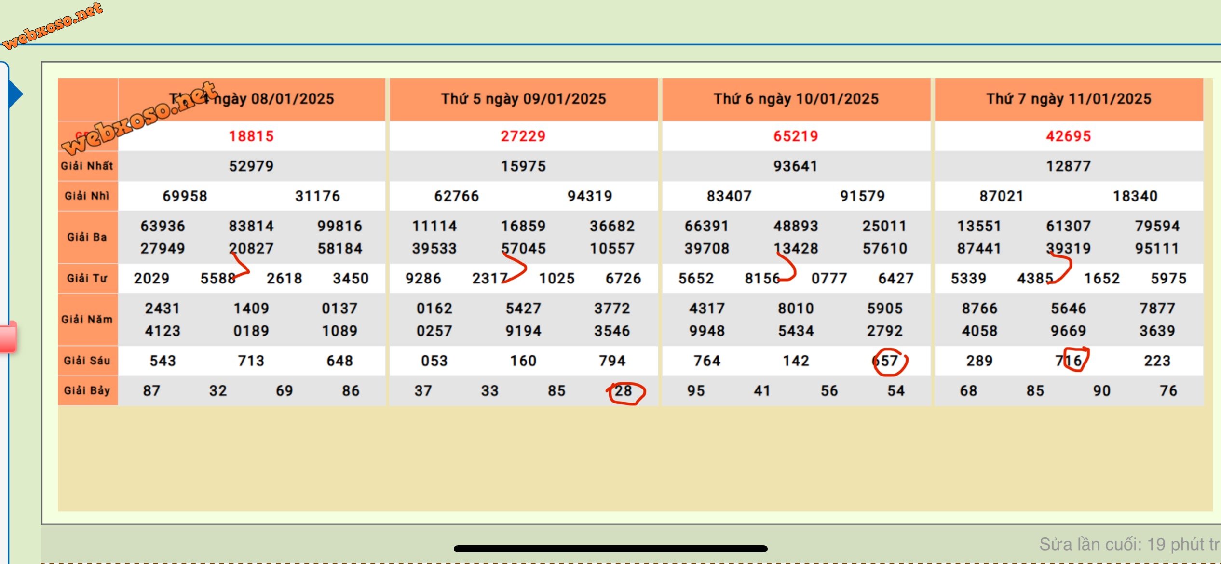1221x564 pixels.
Task: Click first prize number 15975
Action: (523, 166)
